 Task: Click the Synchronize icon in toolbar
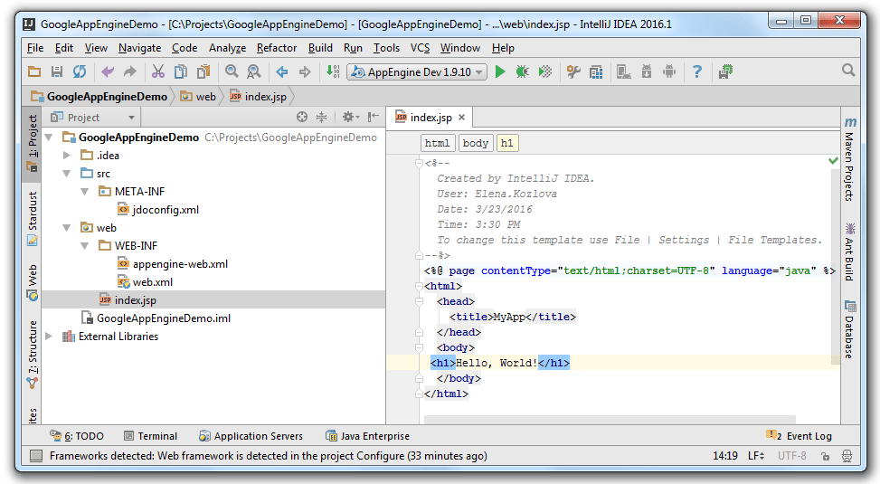[80, 71]
